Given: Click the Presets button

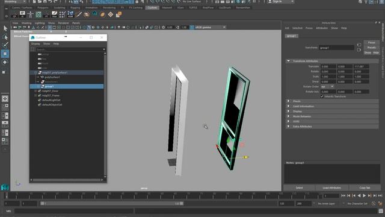Looking at the screenshot, I should [x=372, y=48].
